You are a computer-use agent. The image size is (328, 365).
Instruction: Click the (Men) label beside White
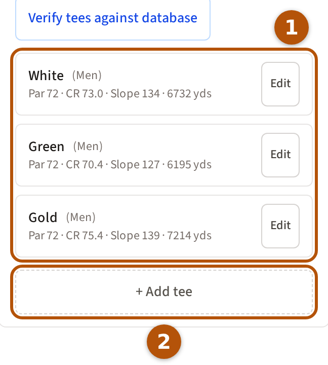pyautogui.click(x=87, y=76)
